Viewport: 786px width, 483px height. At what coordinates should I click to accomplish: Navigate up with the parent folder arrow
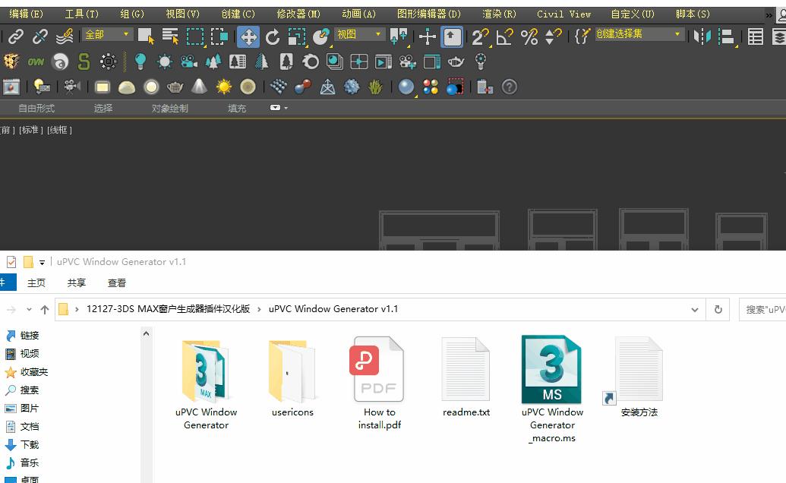(44, 309)
